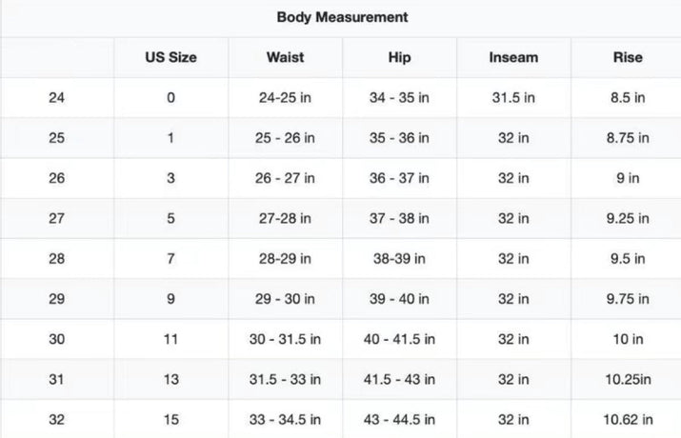The width and height of the screenshot is (681, 438).
Task: Click the 40 - 41.5 in hip cell
Action: (x=400, y=339)
